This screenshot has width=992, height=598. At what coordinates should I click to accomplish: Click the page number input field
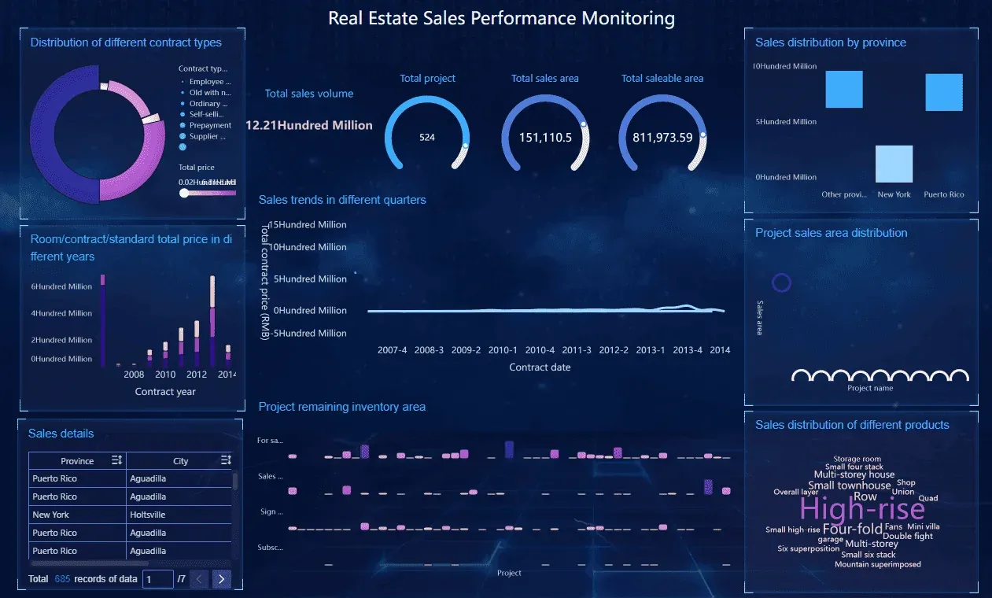[x=157, y=579]
